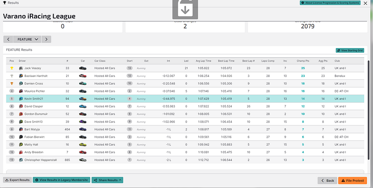This screenshot has width=373, height=188.
Task: Sort by Driver column header
Action: pyautogui.click(x=22, y=61)
